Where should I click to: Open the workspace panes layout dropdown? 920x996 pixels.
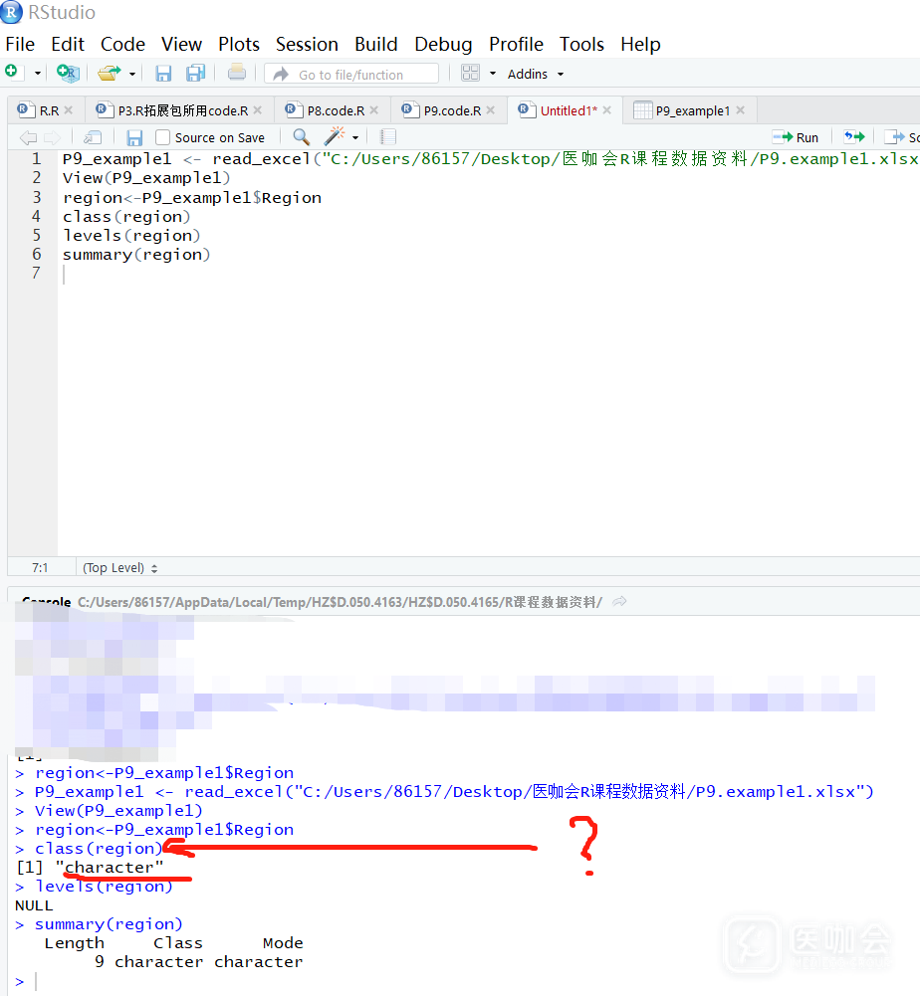pyautogui.click(x=492, y=74)
